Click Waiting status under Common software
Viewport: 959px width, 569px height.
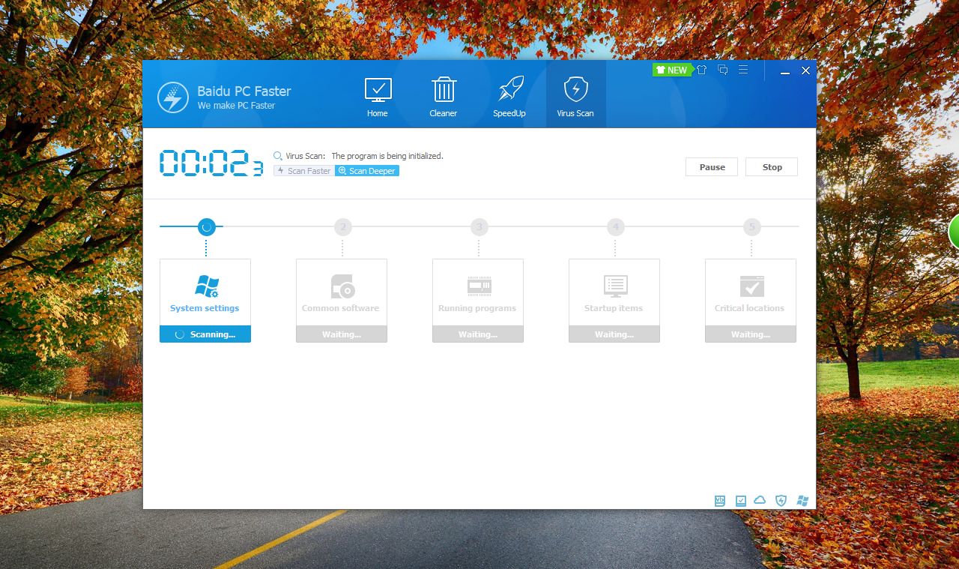(x=342, y=334)
